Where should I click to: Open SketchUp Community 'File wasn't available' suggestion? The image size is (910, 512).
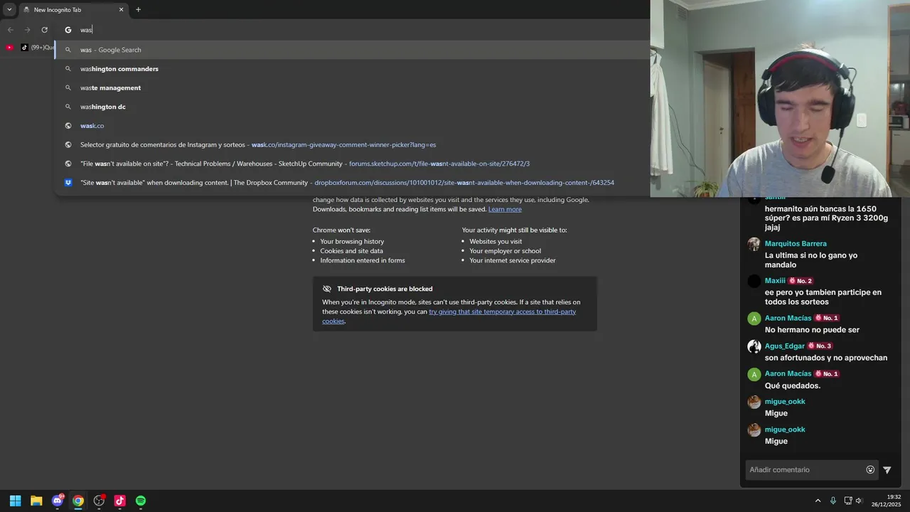point(352,164)
